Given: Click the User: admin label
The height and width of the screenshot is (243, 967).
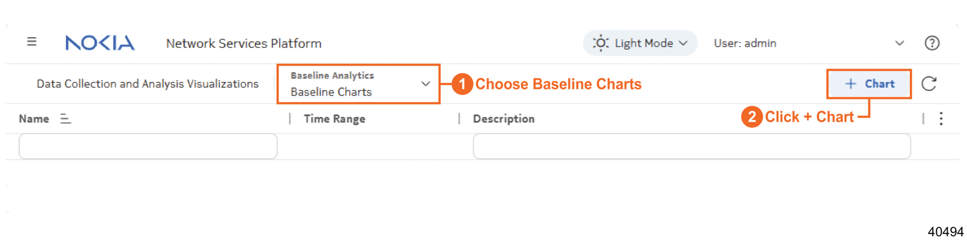Looking at the screenshot, I should [745, 43].
